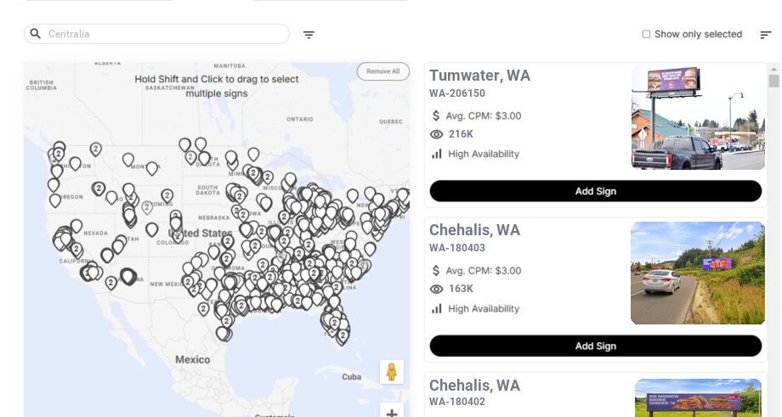Open the sort icon next to Show only selected
Image resolution: width=782 pixels, height=417 pixels.
[765, 35]
